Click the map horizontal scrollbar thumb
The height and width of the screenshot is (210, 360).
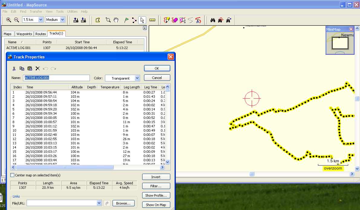point(252,174)
